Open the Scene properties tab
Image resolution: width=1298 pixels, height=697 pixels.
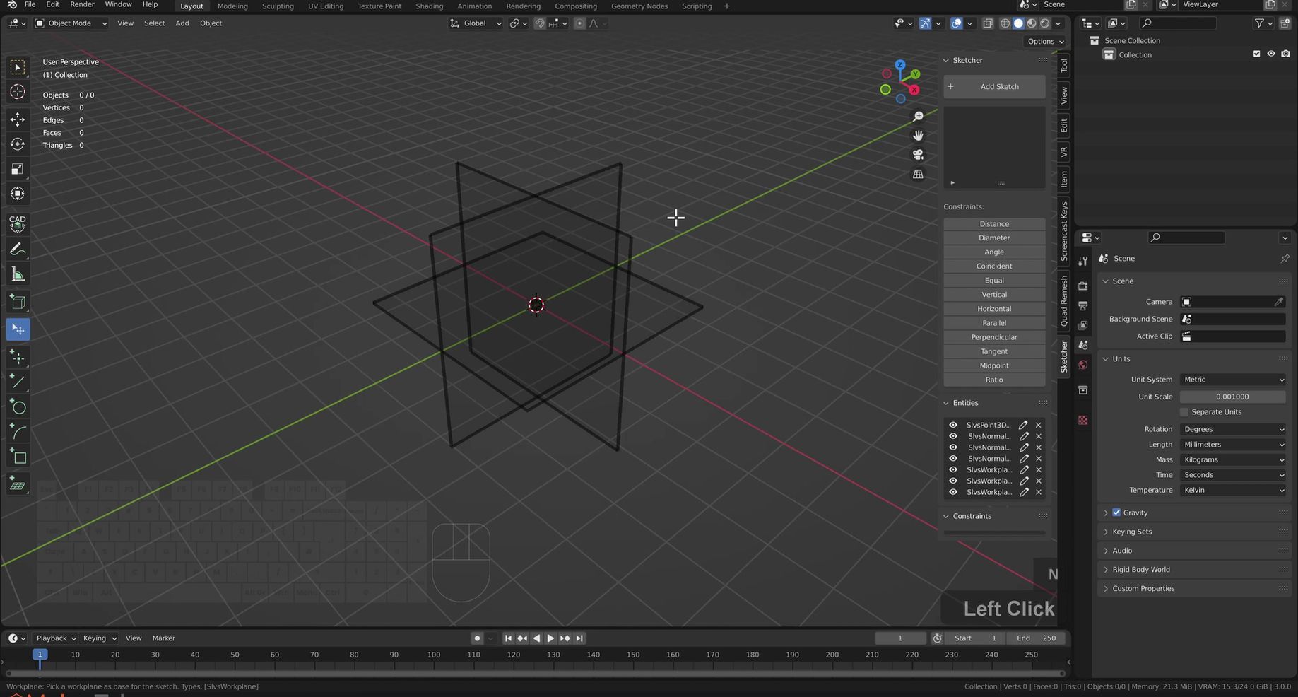[1083, 344]
